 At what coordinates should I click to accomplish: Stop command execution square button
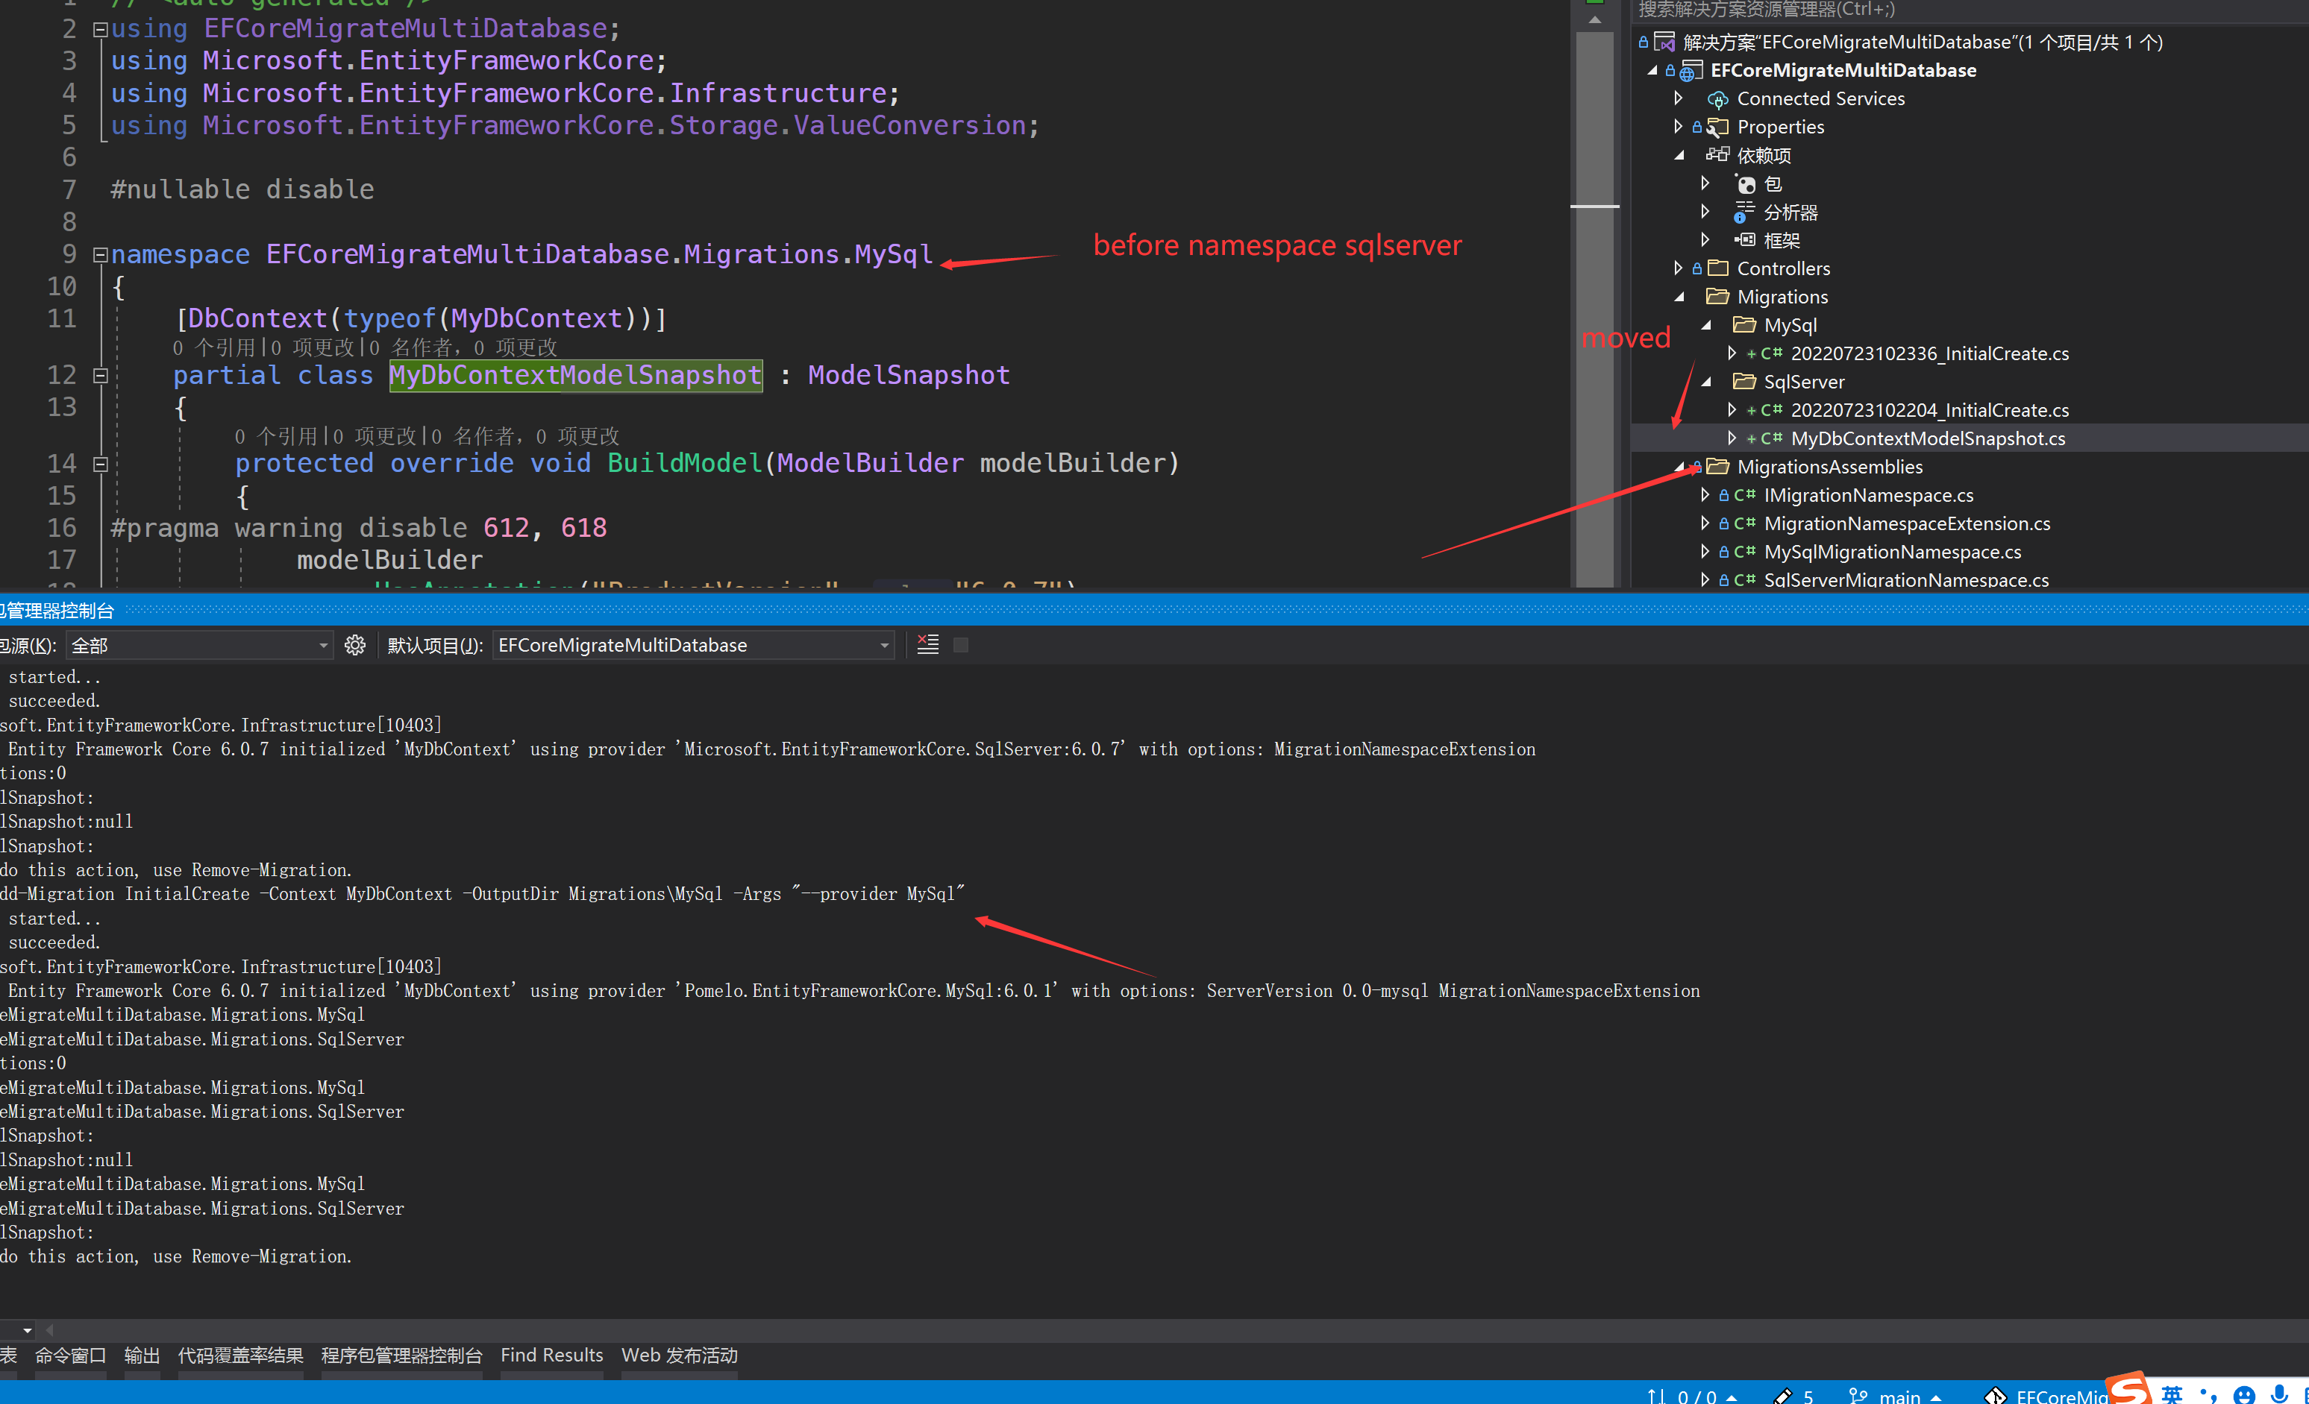960,644
